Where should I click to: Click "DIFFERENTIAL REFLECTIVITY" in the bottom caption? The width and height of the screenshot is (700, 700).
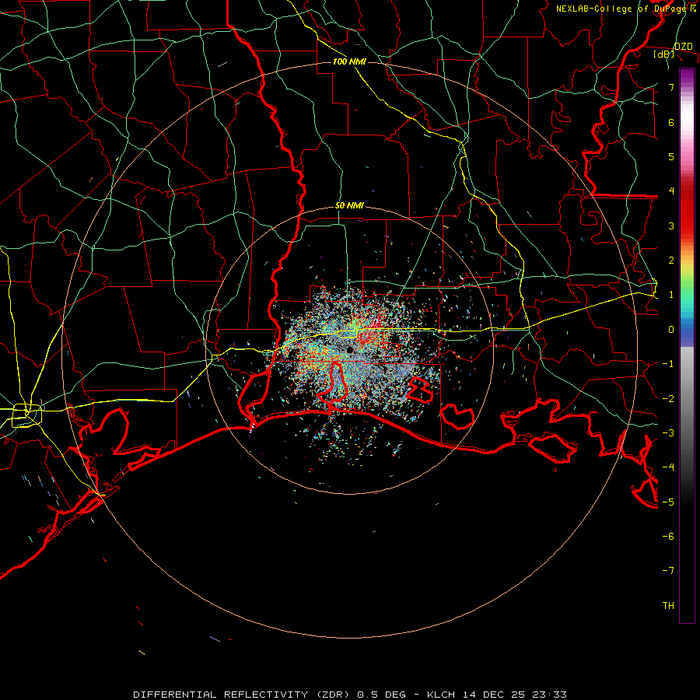click(x=220, y=695)
